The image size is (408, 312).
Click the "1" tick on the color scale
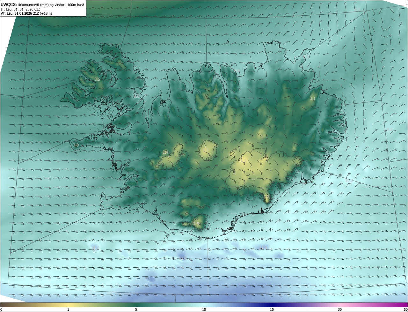[x=68, y=309]
